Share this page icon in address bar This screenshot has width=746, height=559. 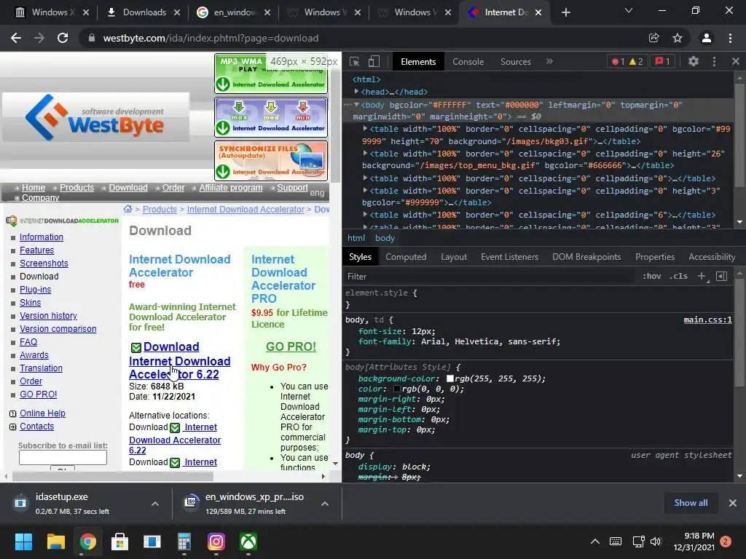point(653,38)
